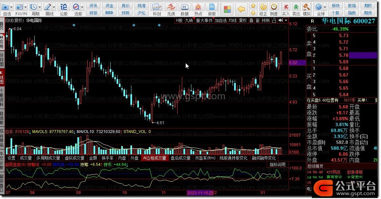Click the four-color window layout icon
This screenshot has width=381, height=199.
click(x=227, y=9)
